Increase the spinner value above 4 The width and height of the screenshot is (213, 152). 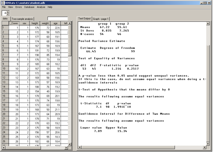[x=8, y=12]
